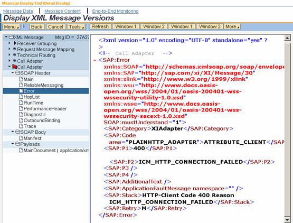Viewport: 293px width, 223px height.
Task: Click the SOAP Header folder icon
Action: (17, 73)
